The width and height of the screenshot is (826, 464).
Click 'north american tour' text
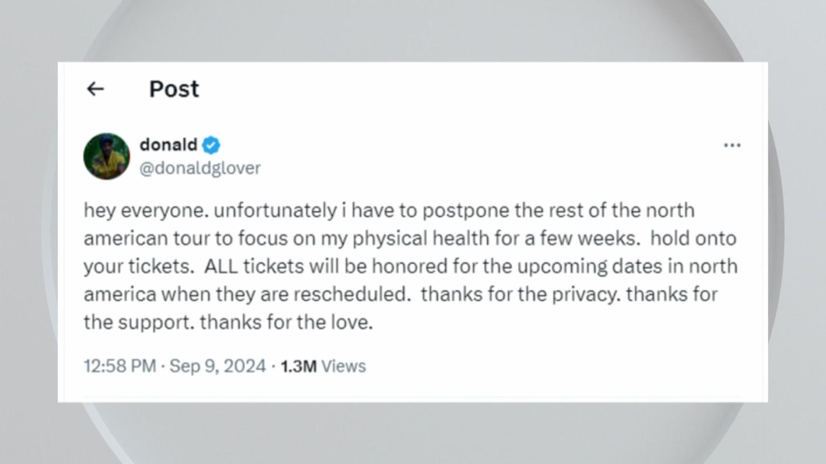pyautogui.click(x=389, y=224)
